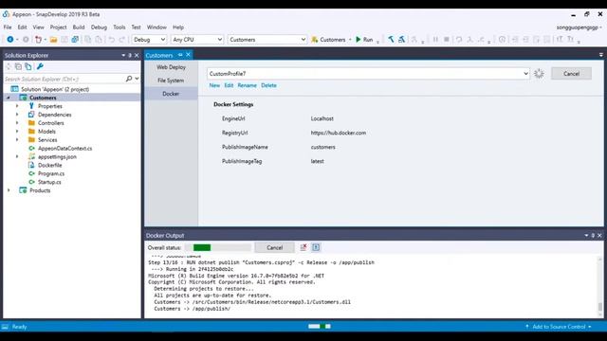The width and height of the screenshot is (607, 341).
Task: Click the Save All toolbar icon
Action: 75,40
